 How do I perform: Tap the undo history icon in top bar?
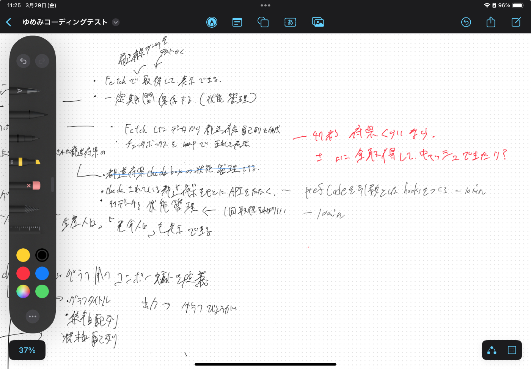pyautogui.click(x=466, y=22)
